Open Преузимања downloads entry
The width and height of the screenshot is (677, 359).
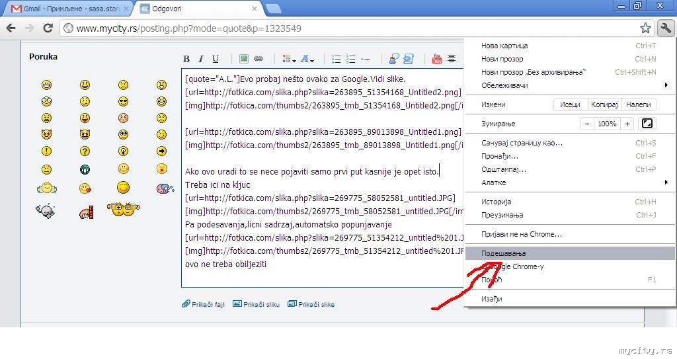point(570,215)
